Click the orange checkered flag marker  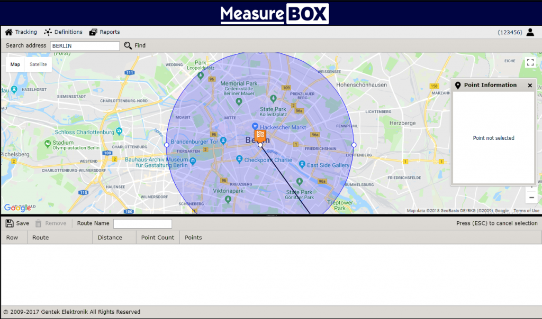[260, 136]
